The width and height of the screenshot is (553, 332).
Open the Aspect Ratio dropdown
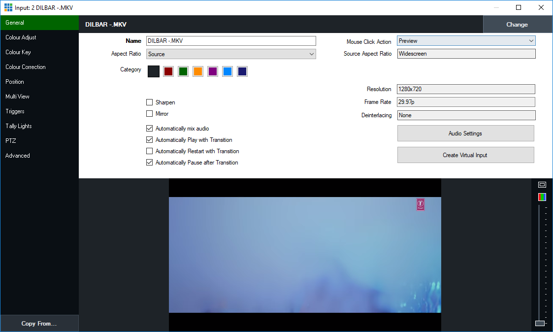(231, 54)
